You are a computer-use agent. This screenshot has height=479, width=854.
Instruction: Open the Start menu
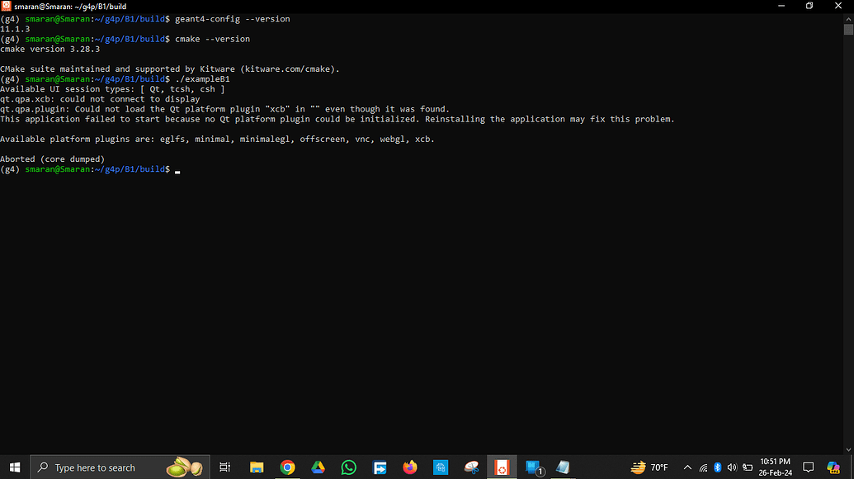click(16, 467)
